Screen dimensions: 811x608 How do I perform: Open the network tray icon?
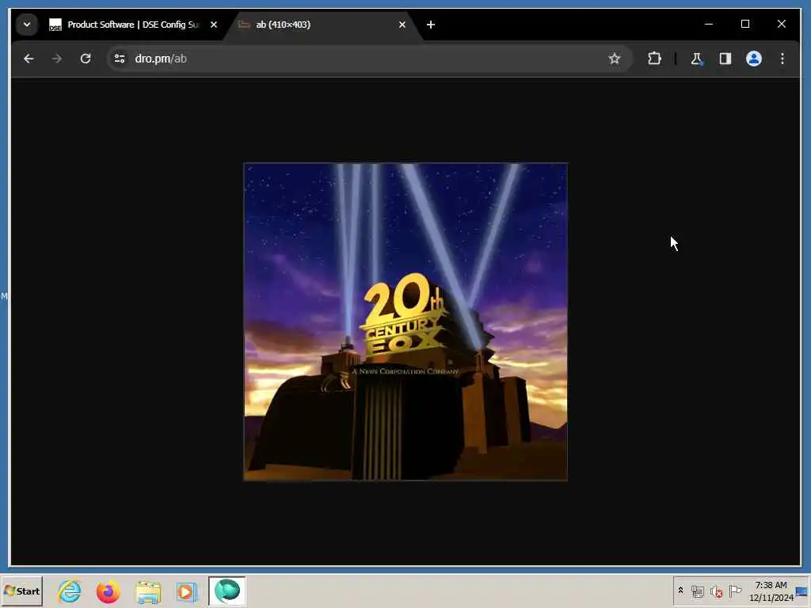click(697, 591)
